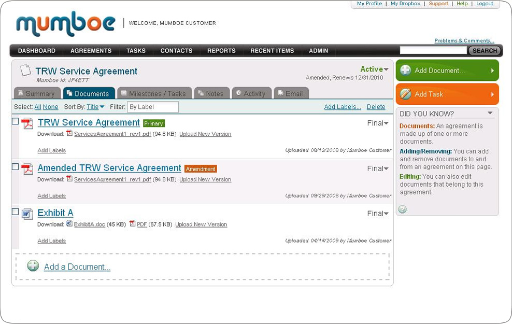Check the Exhibit A document checkbox
This screenshot has width=512, height=324.
click(x=15, y=212)
